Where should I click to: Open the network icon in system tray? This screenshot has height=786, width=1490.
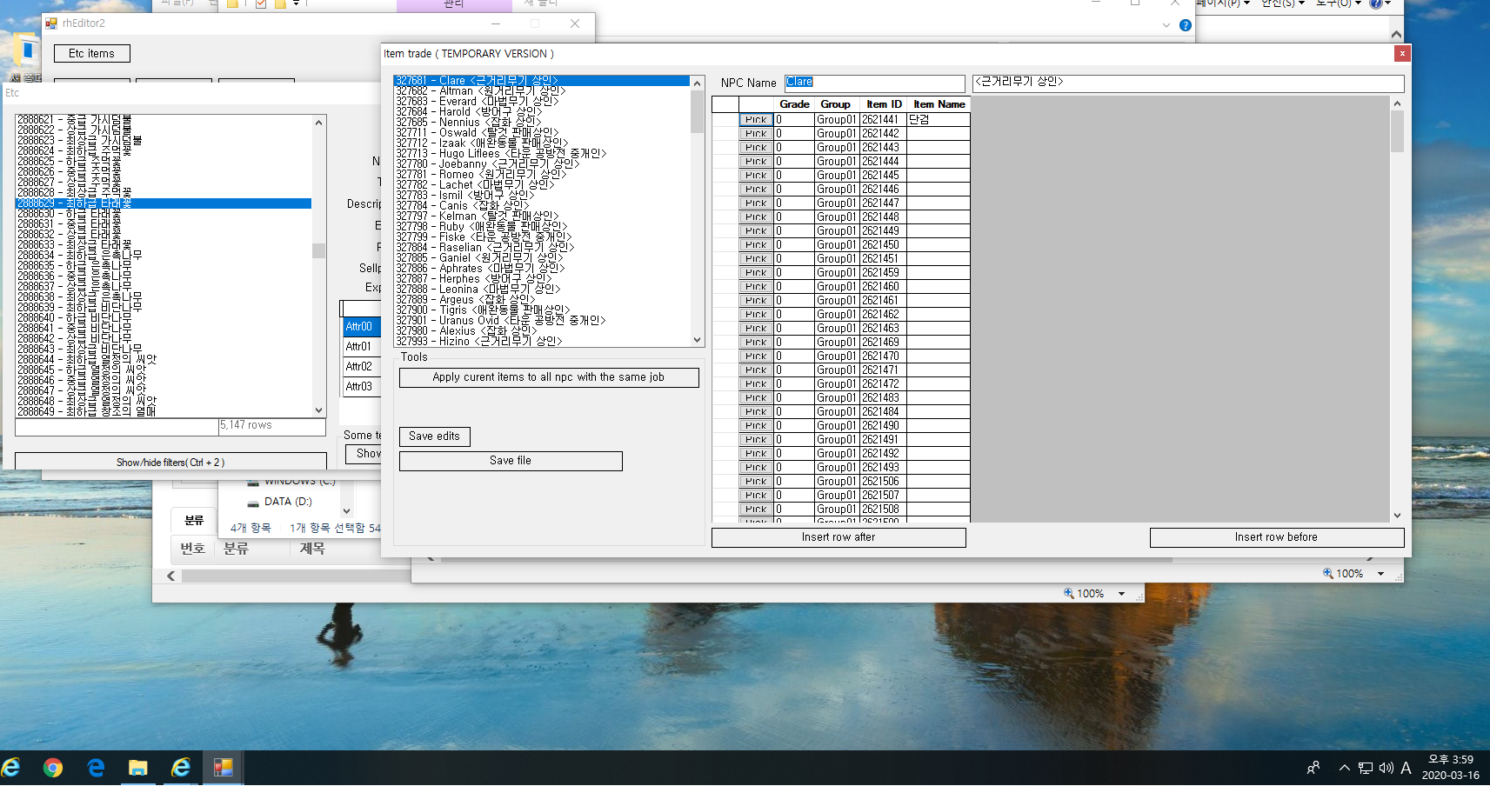click(x=1366, y=768)
